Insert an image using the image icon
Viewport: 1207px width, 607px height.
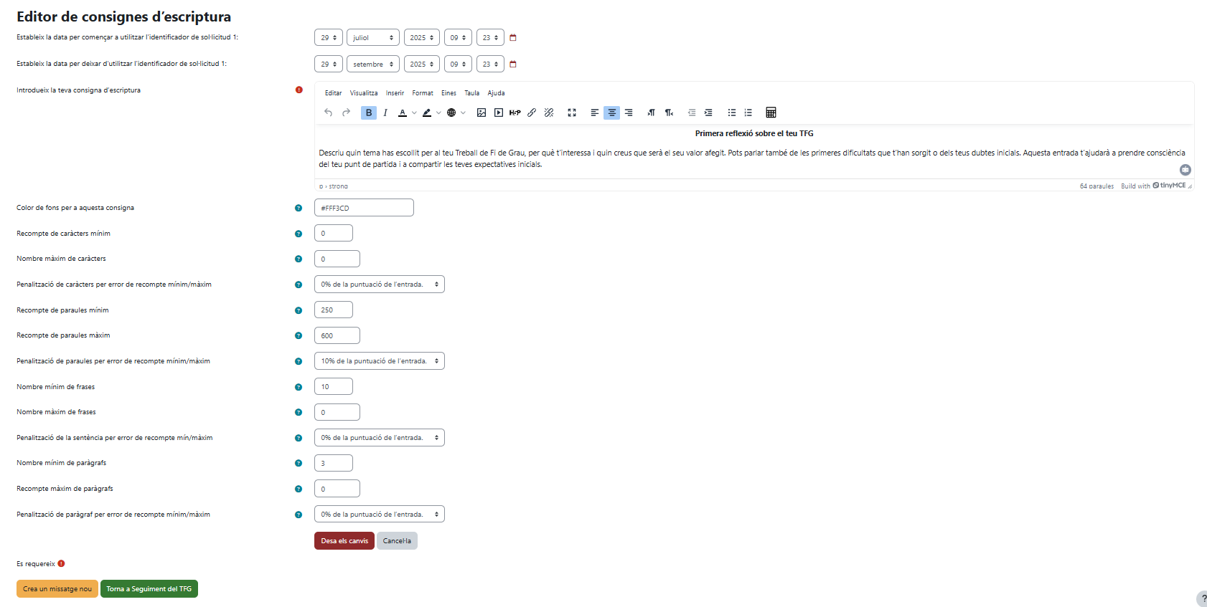(482, 113)
